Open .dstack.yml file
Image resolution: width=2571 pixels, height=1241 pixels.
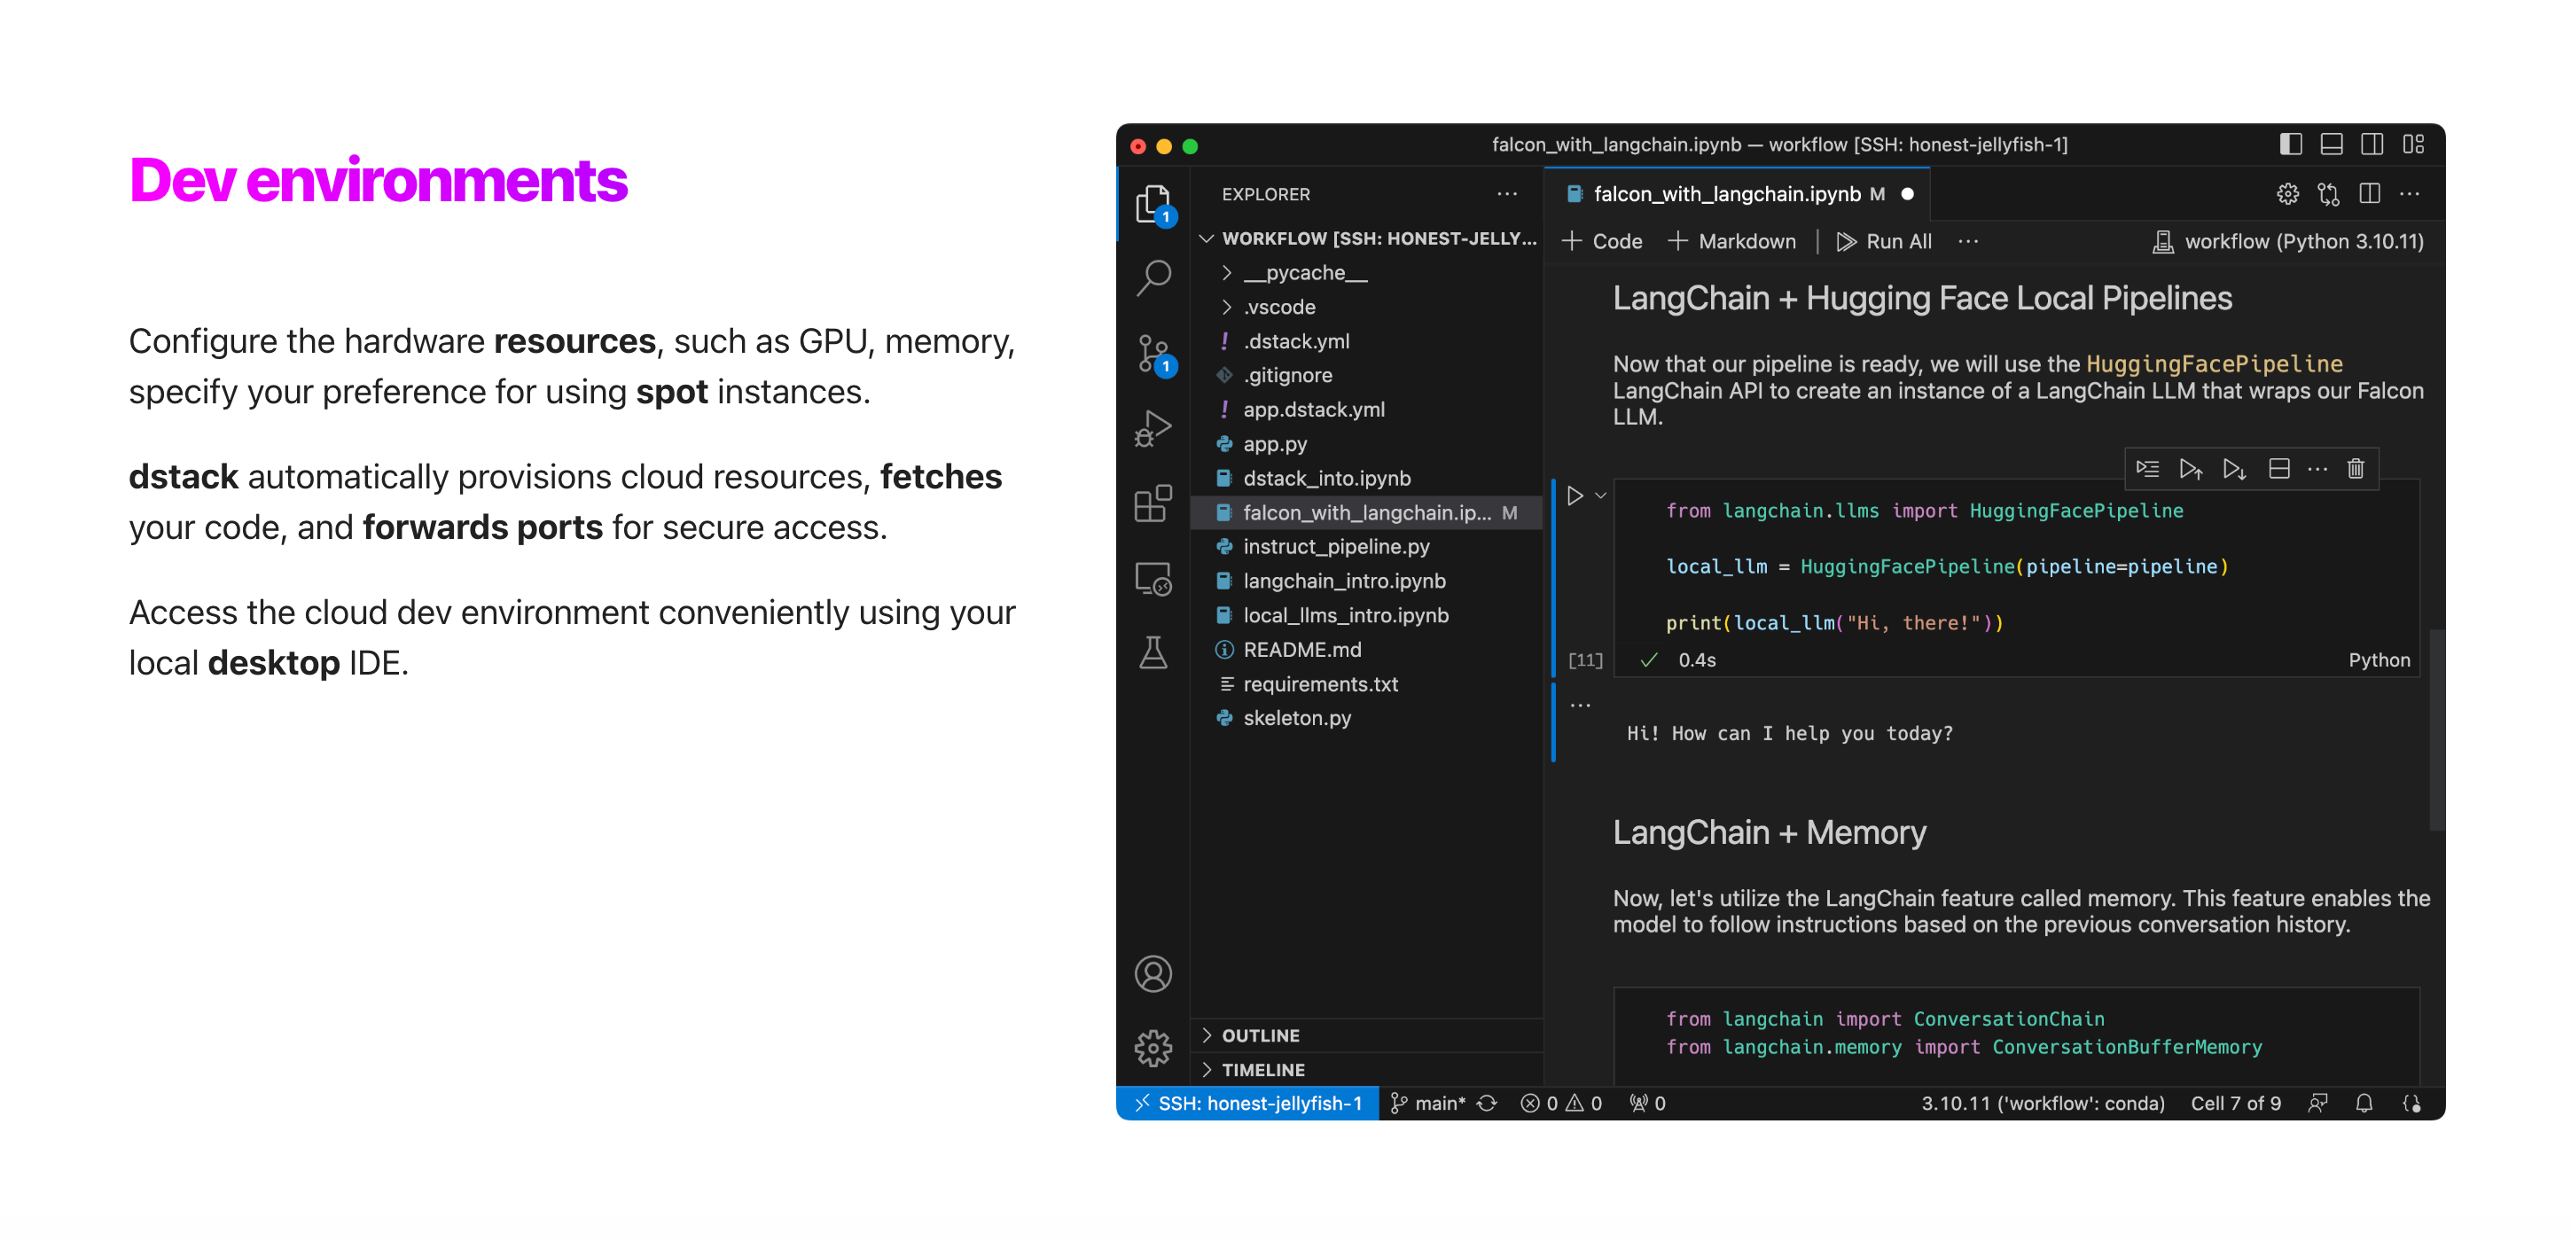pos(1368,341)
